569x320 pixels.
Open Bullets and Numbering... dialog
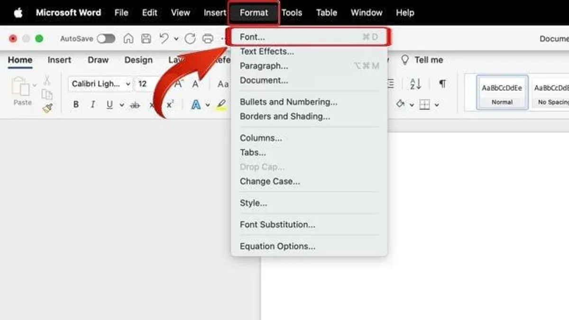(x=309, y=102)
